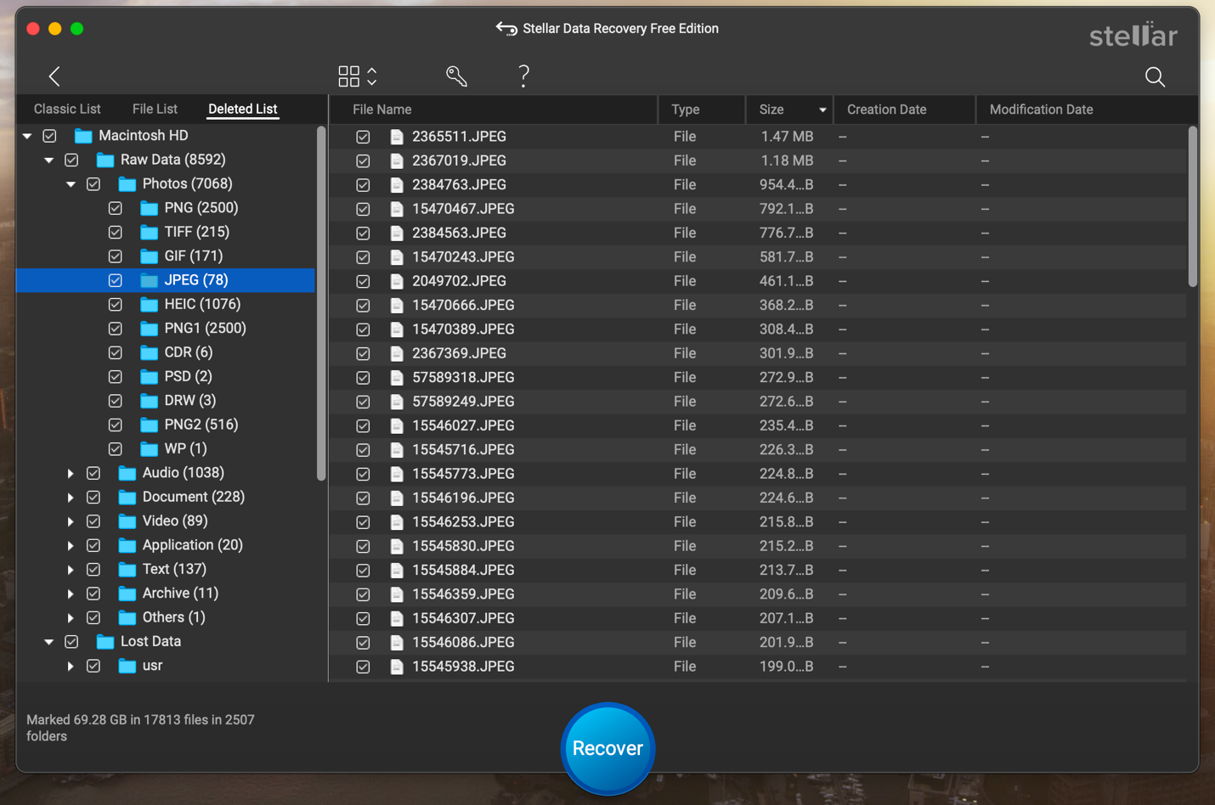Viewport: 1215px width, 805px height.
Task: Click the file icon of 15545938.JPEG
Action: click(x=397, y=667)
